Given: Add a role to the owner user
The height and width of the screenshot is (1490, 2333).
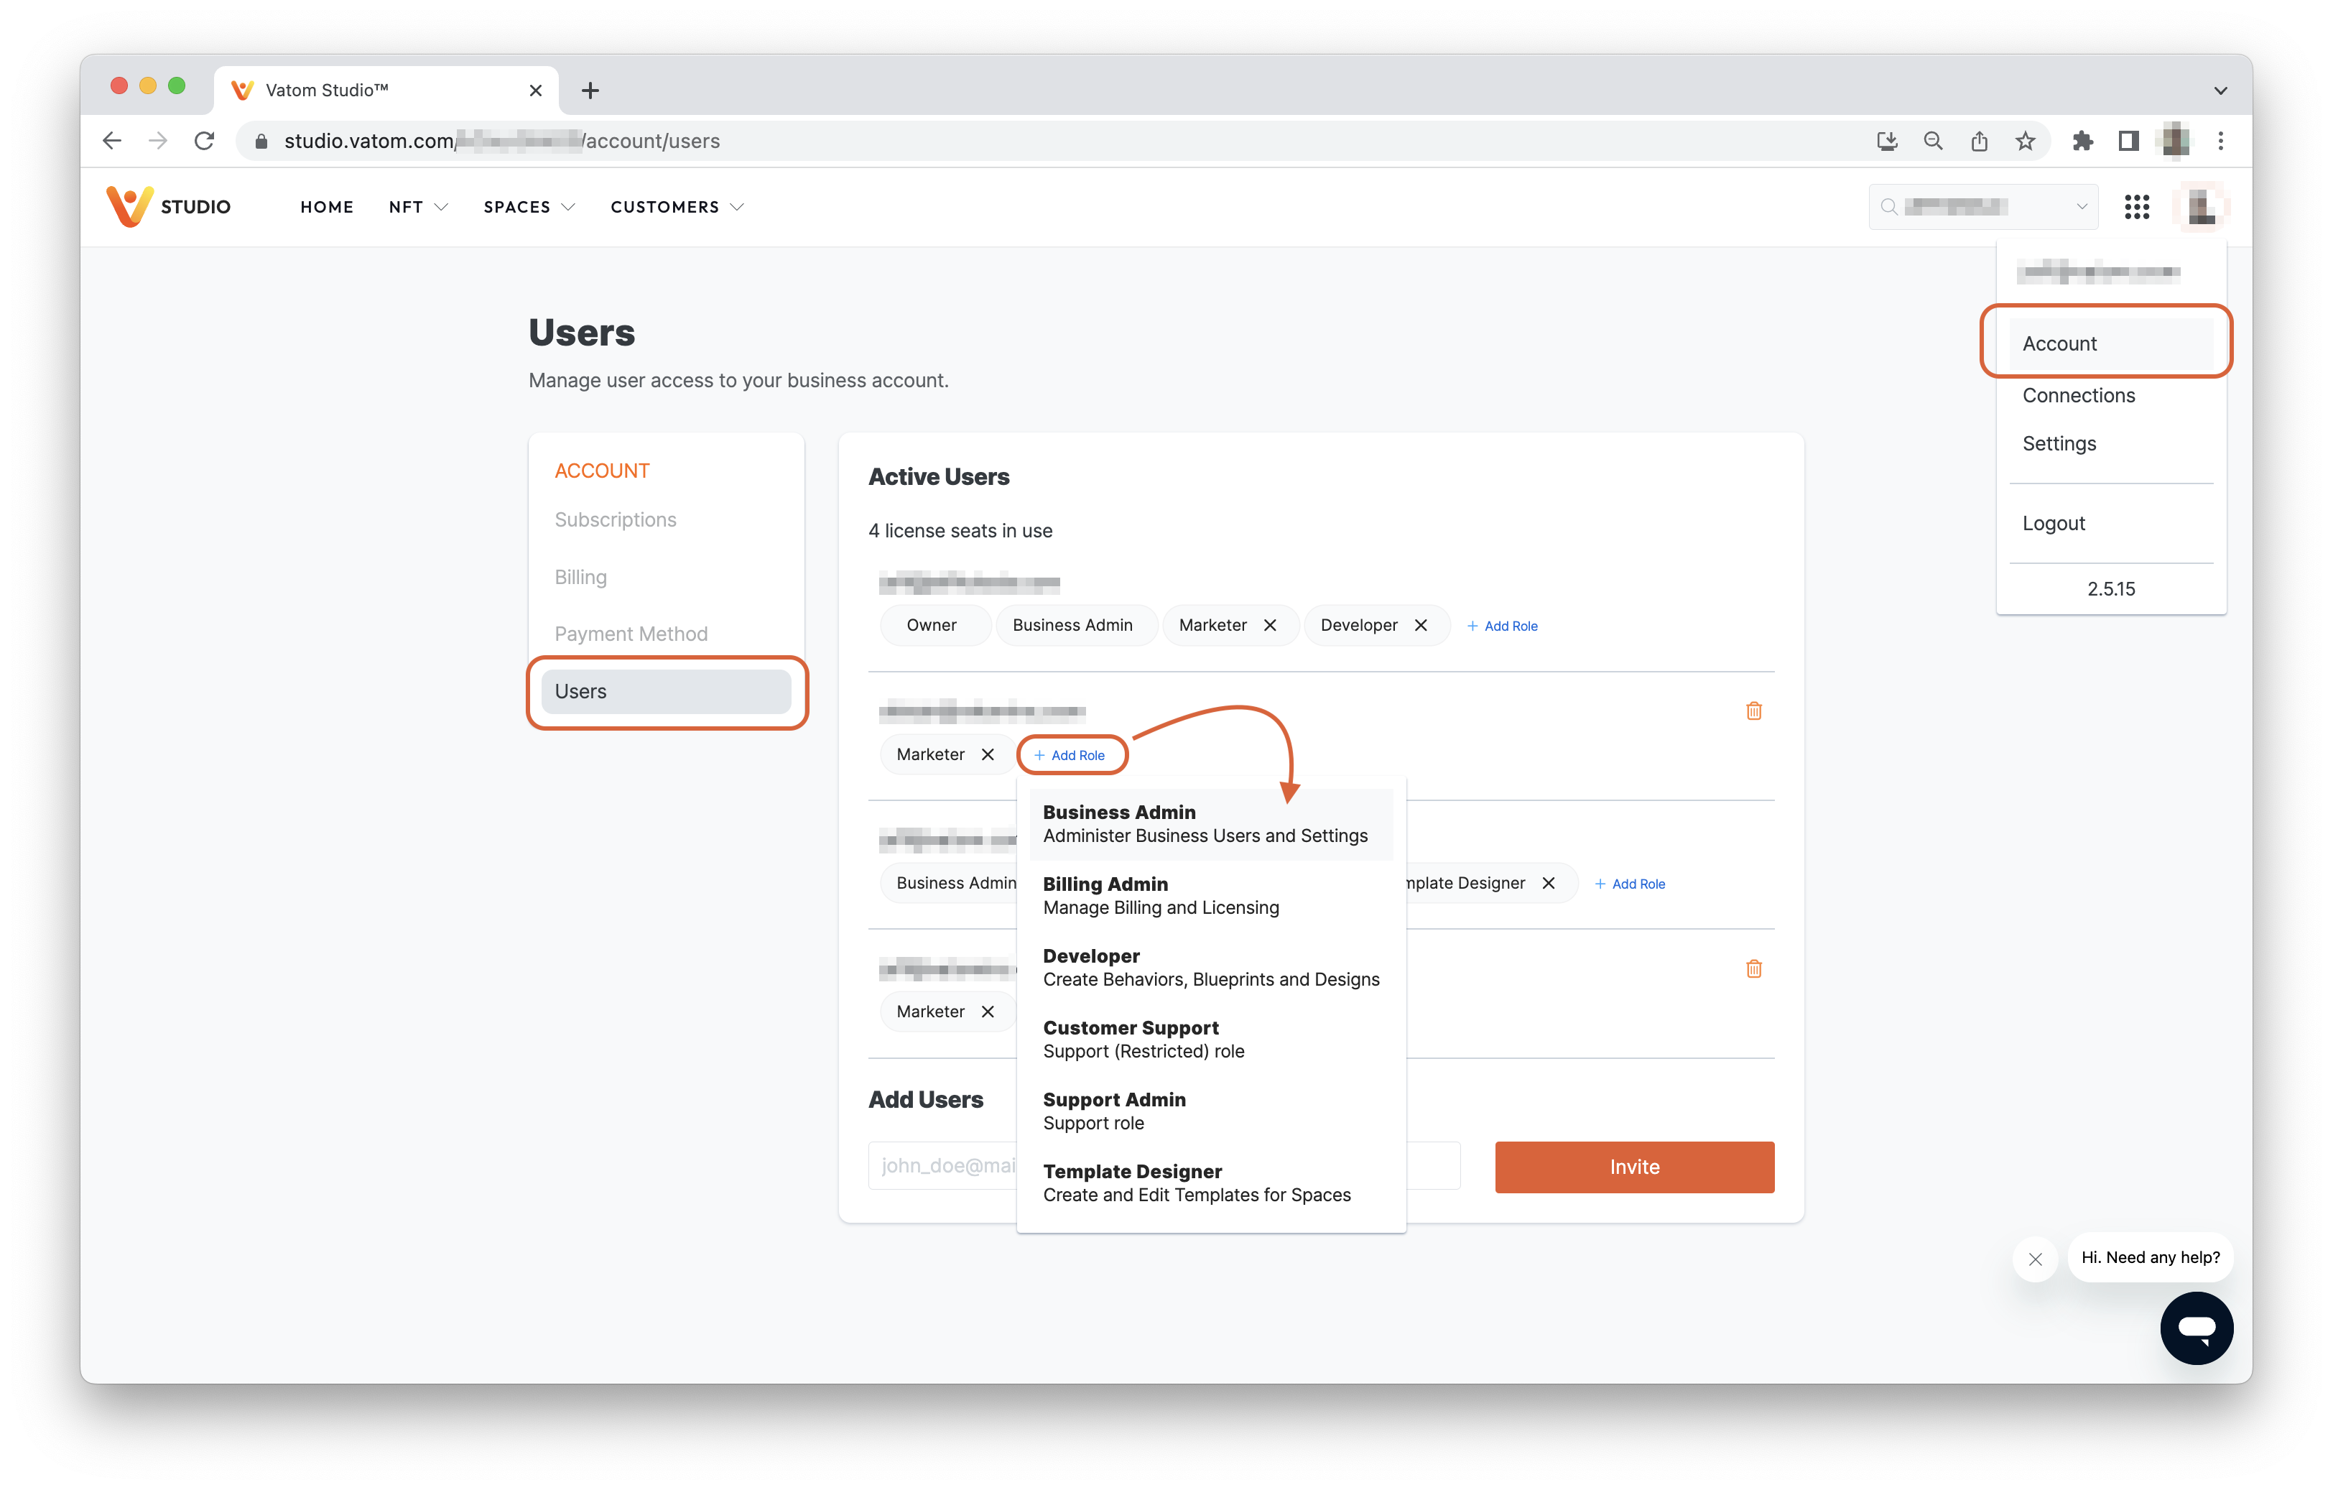Looking at the screenshot, I should (1503, 626).
